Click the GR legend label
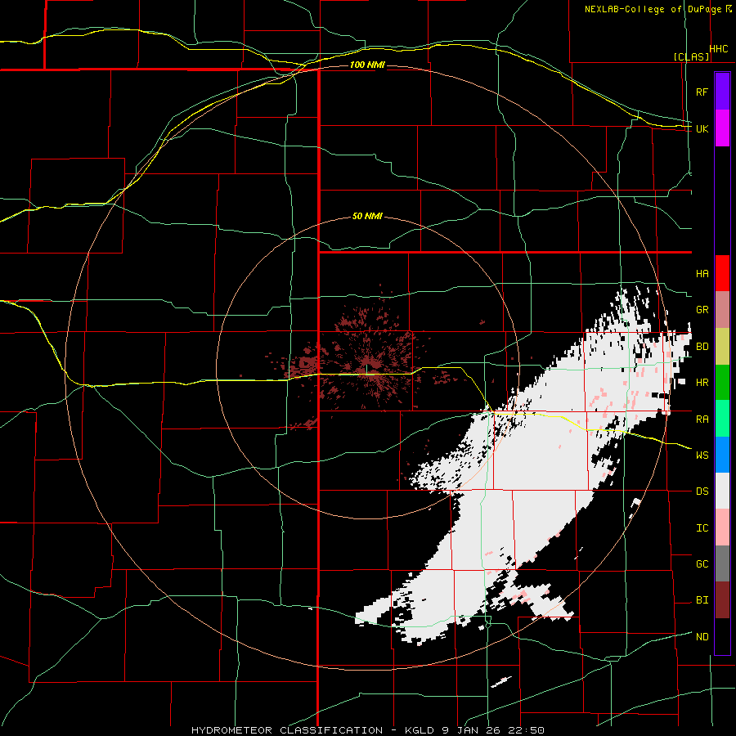This screenshot has width=736, height=736. click(702, 310)
